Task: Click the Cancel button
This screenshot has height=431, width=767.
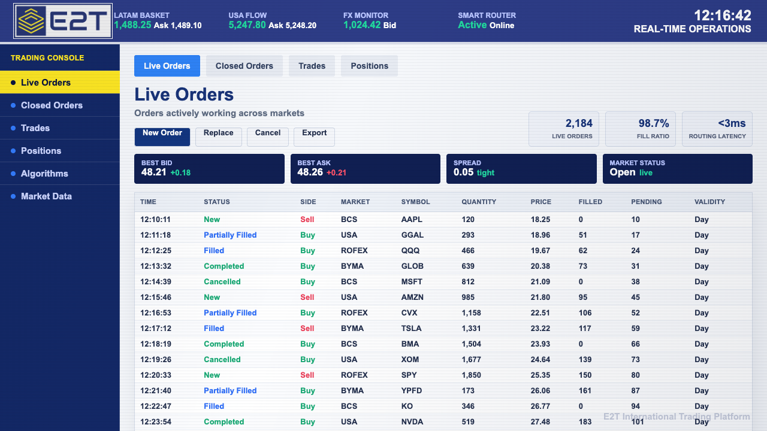Action: click(x=268, y=136)
